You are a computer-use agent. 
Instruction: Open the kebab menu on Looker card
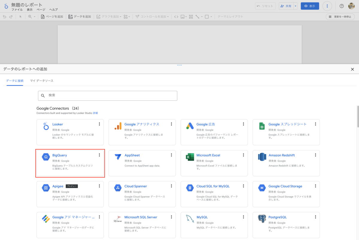tap(99, 124)
